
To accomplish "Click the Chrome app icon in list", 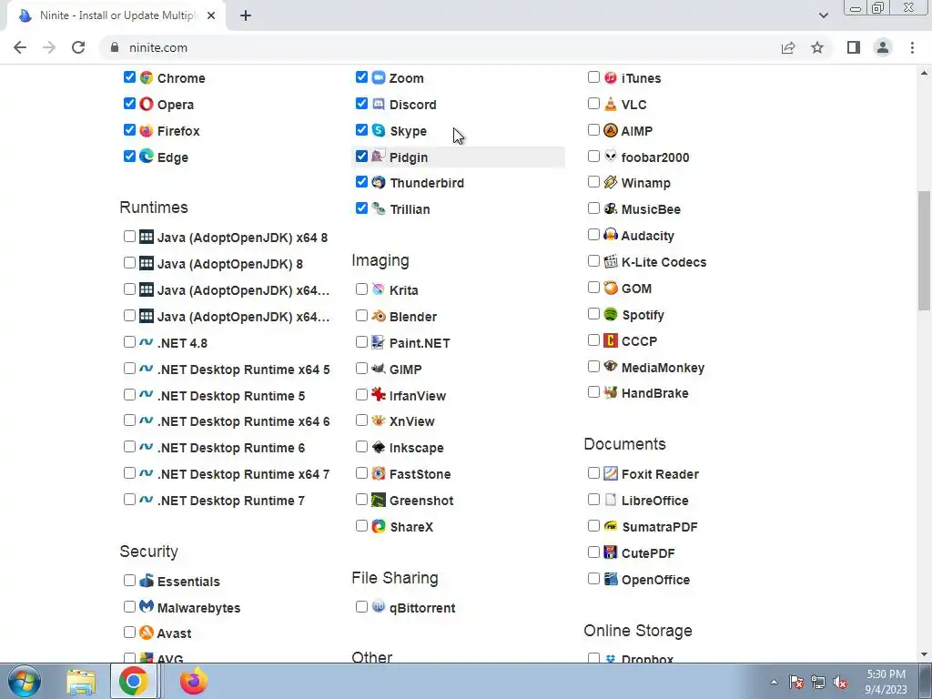I will click(x=147, y=77).
